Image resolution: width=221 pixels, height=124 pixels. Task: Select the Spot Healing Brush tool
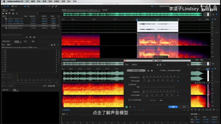tap(56, 6)
